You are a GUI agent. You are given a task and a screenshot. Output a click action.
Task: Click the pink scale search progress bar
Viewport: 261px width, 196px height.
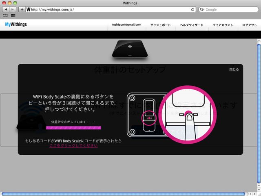(x=73, y=128)
